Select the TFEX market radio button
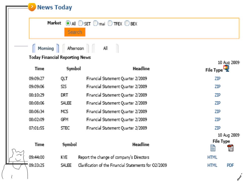This screenshot has width=243, height=182. 110,23
